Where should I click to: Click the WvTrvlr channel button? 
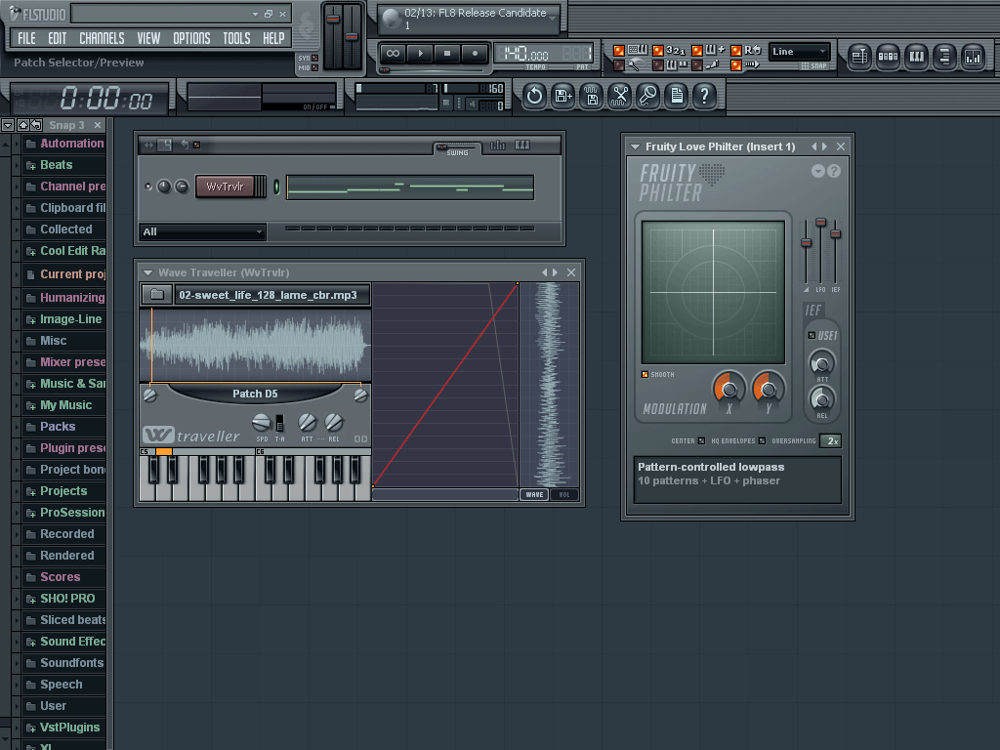point(226,187)
